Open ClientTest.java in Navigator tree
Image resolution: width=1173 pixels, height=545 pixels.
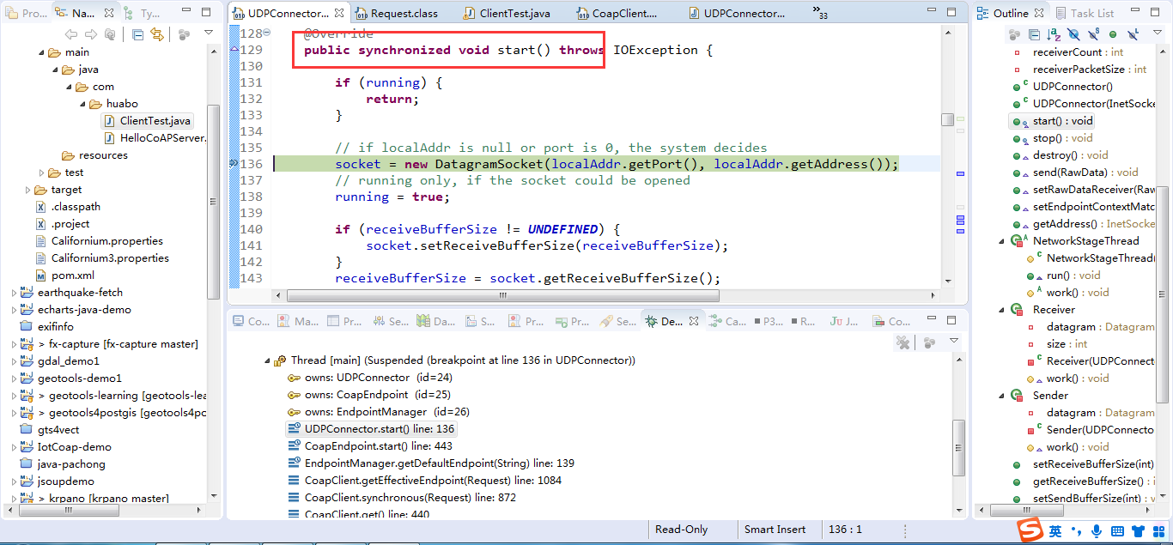tap(147, 121)
